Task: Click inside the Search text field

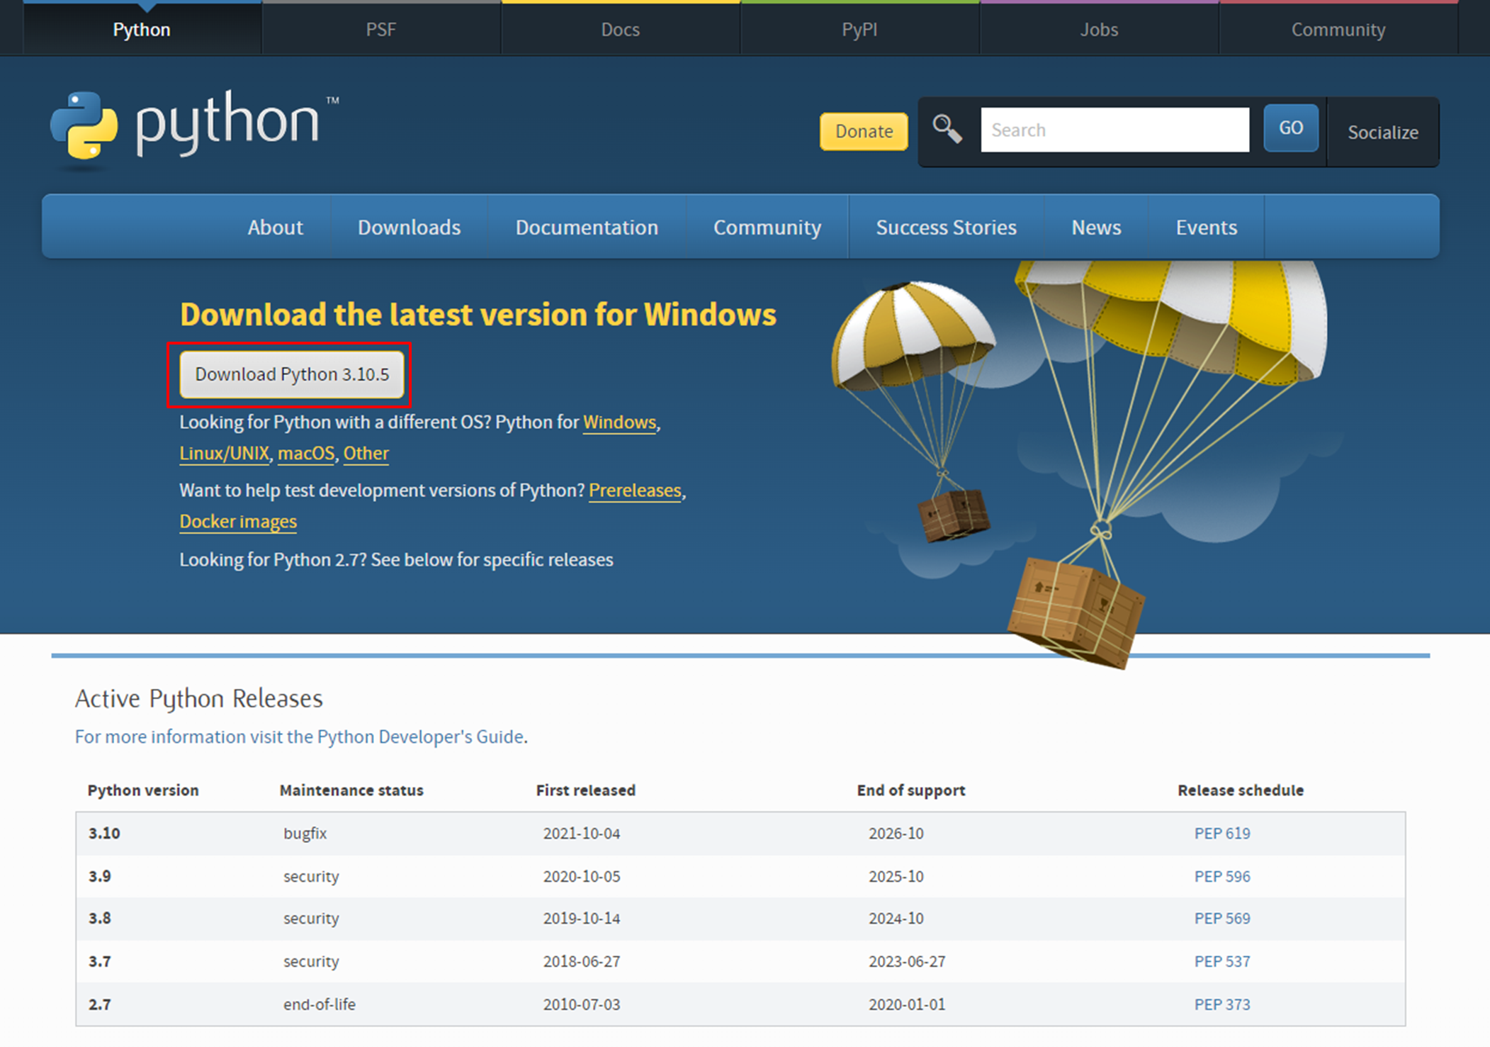Action: (1114, 130)
